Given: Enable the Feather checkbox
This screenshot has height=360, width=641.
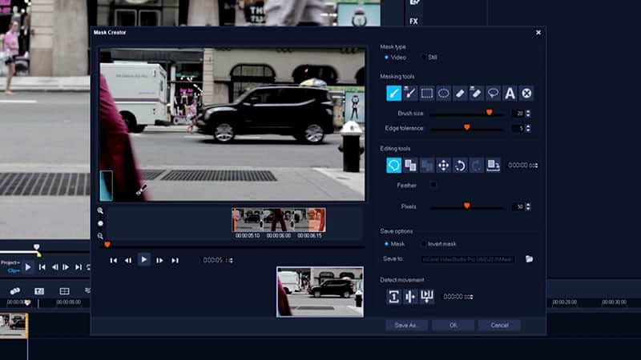Looking at the screenshot, I should point(433,185).
